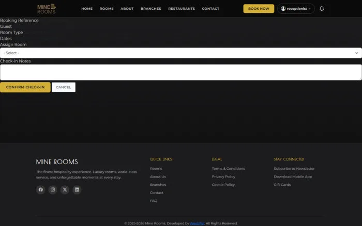Image resolution: width=362 pixels, height=226 pixels.
Task: Open the About menu item
Action: [x=127, y=9]
